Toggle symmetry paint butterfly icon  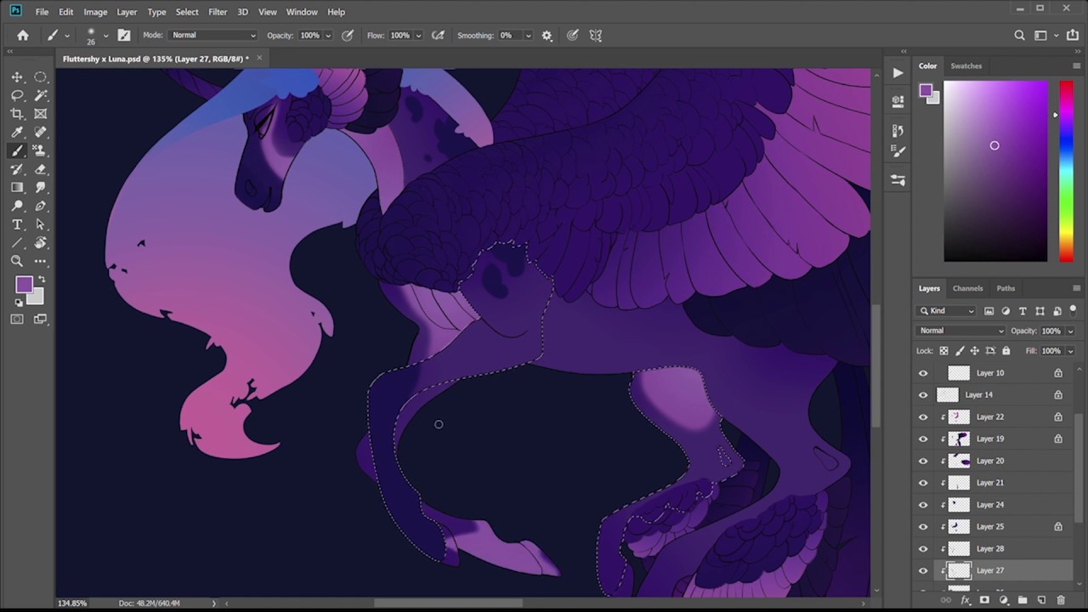(596, 36)
